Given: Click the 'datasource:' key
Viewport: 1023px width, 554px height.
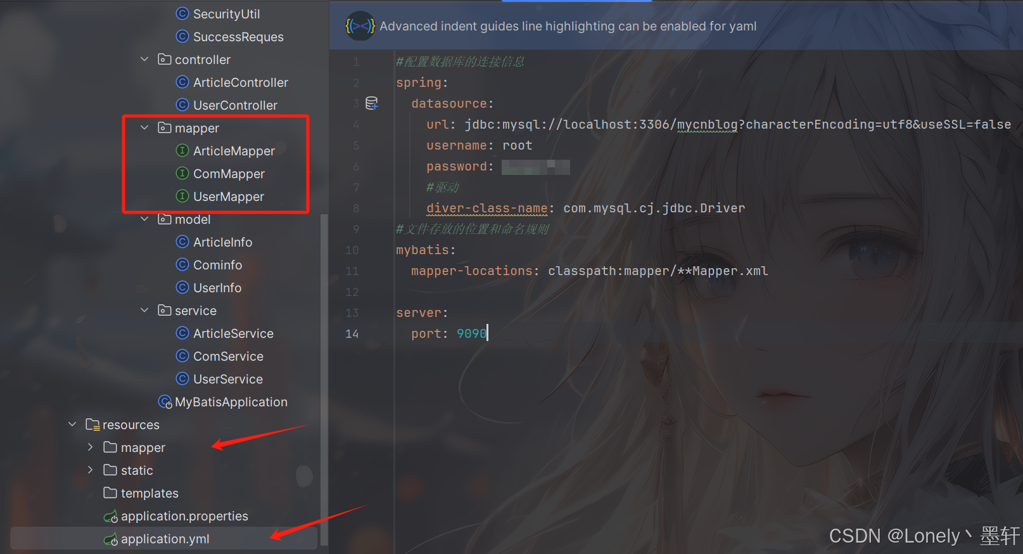Looking at the screenshot, I should point(452,103).
